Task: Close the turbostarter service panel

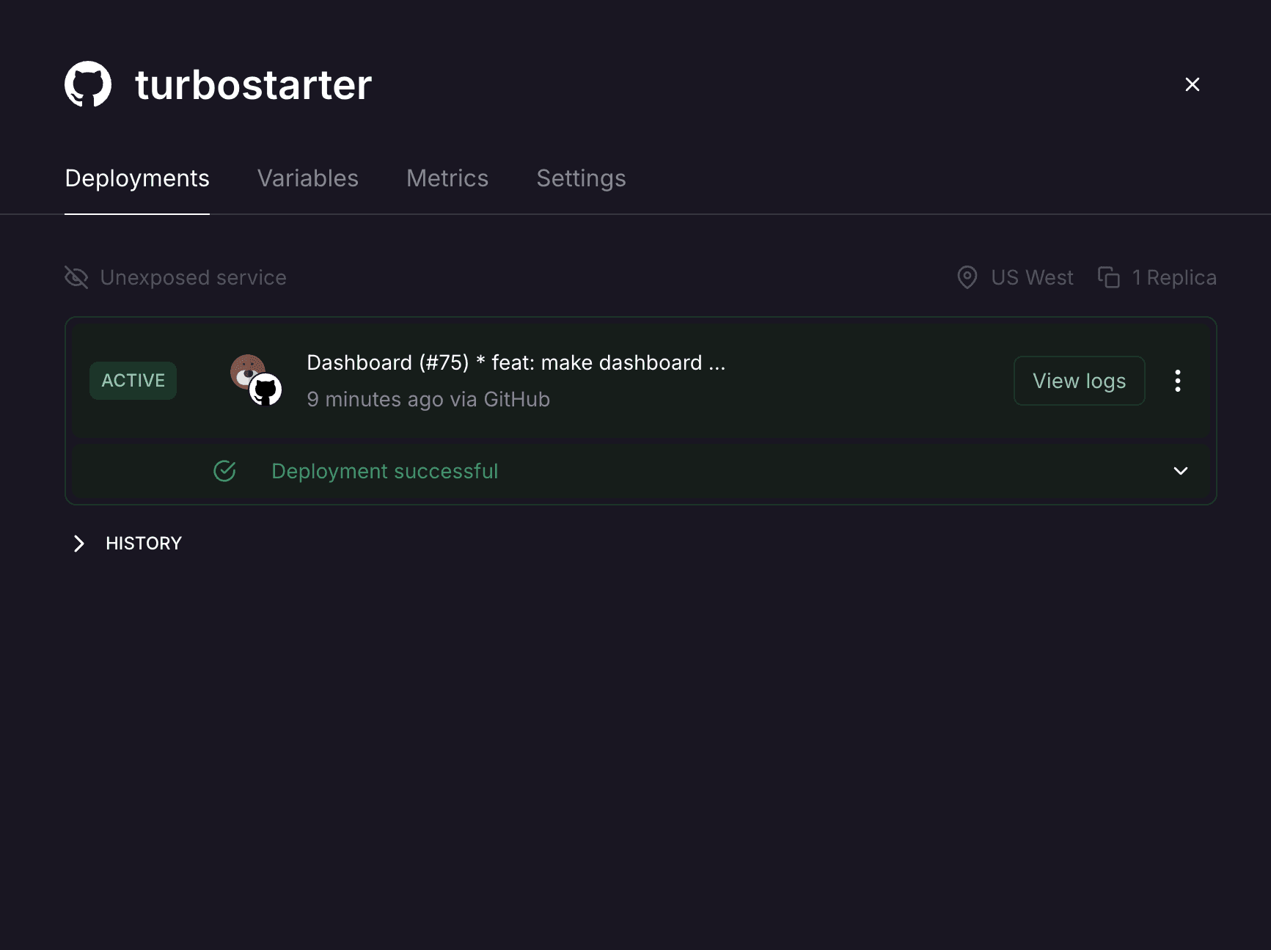Action: coord(1193,84)
